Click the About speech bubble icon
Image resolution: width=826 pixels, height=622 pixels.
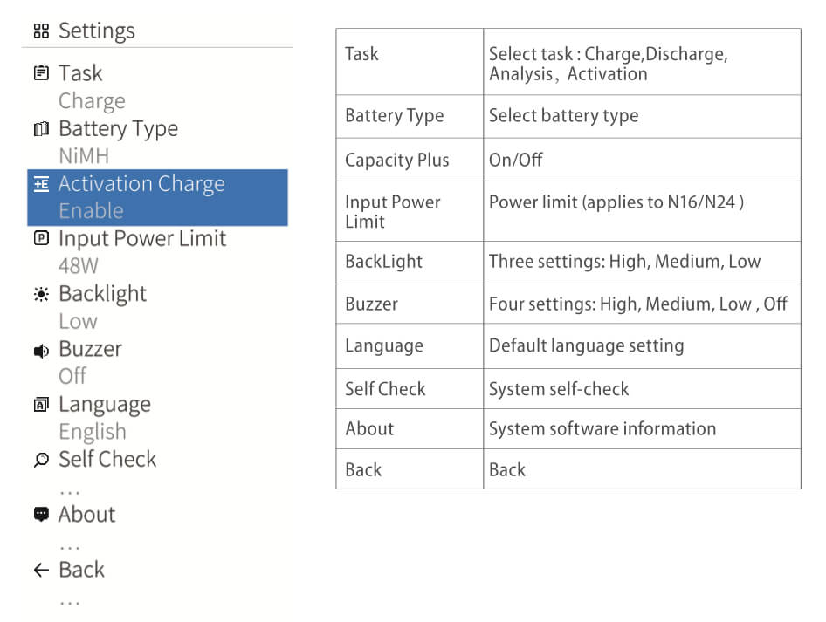coord(40,515)
